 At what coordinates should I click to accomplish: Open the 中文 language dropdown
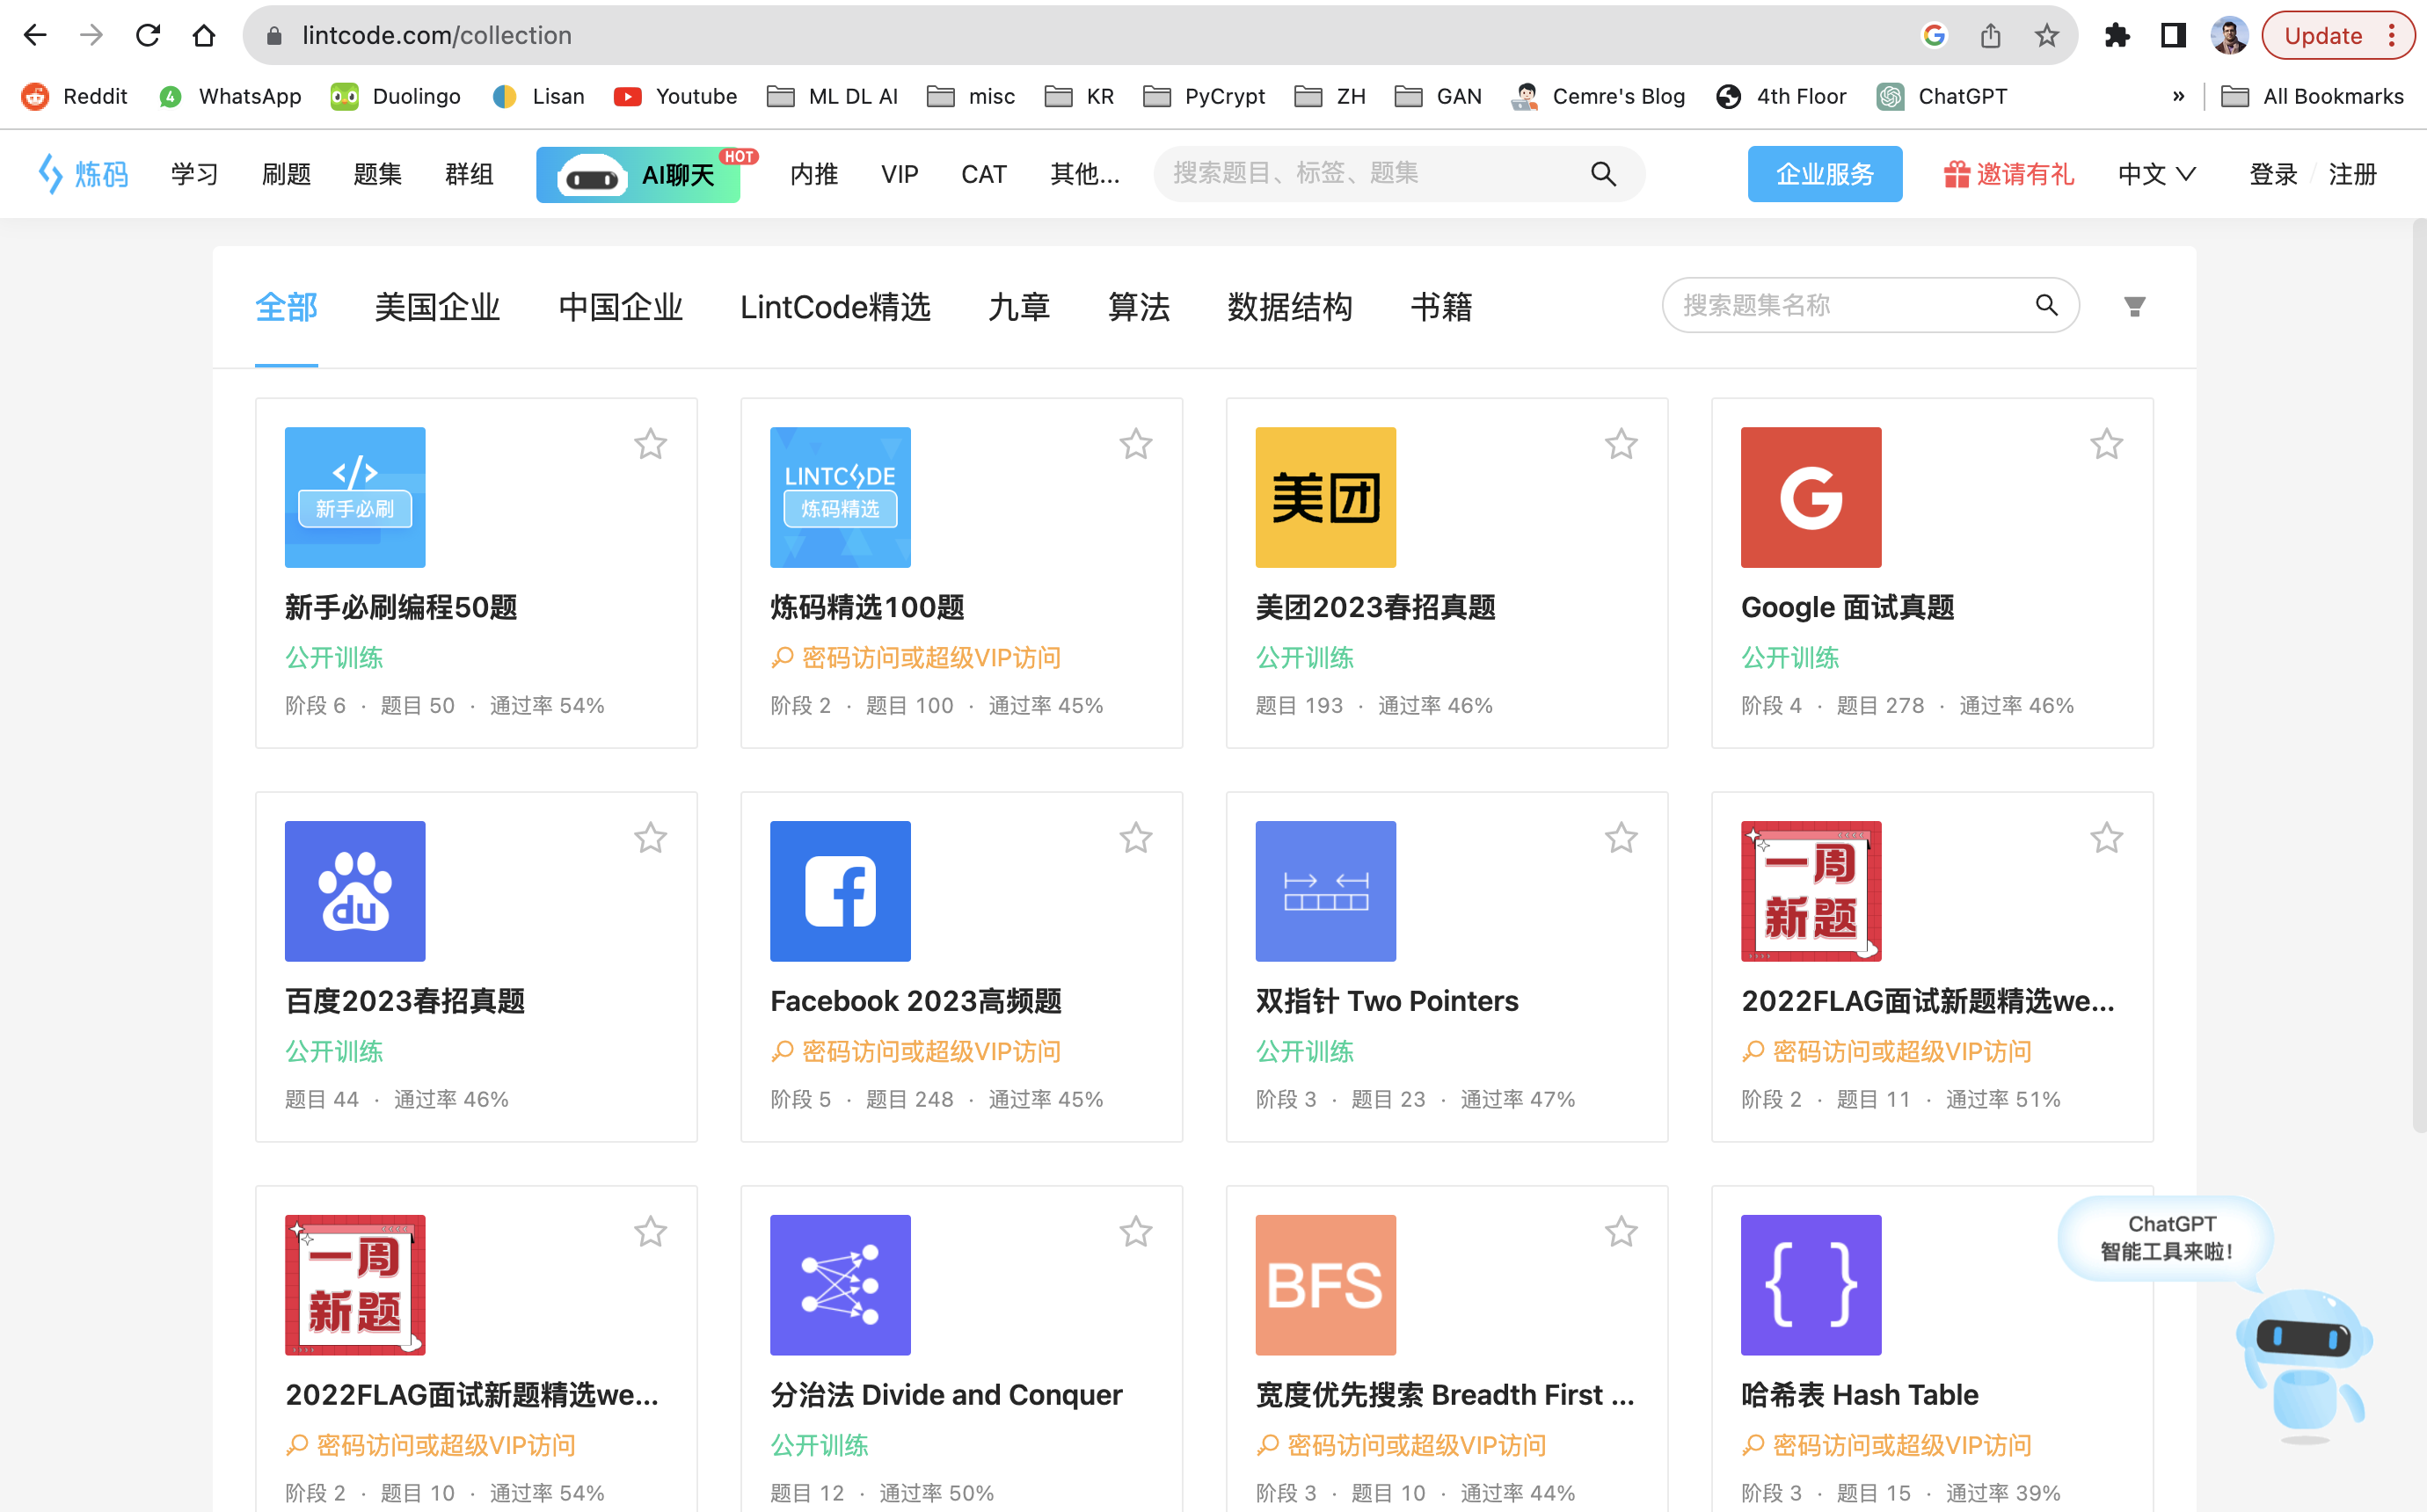point(2157,172)
